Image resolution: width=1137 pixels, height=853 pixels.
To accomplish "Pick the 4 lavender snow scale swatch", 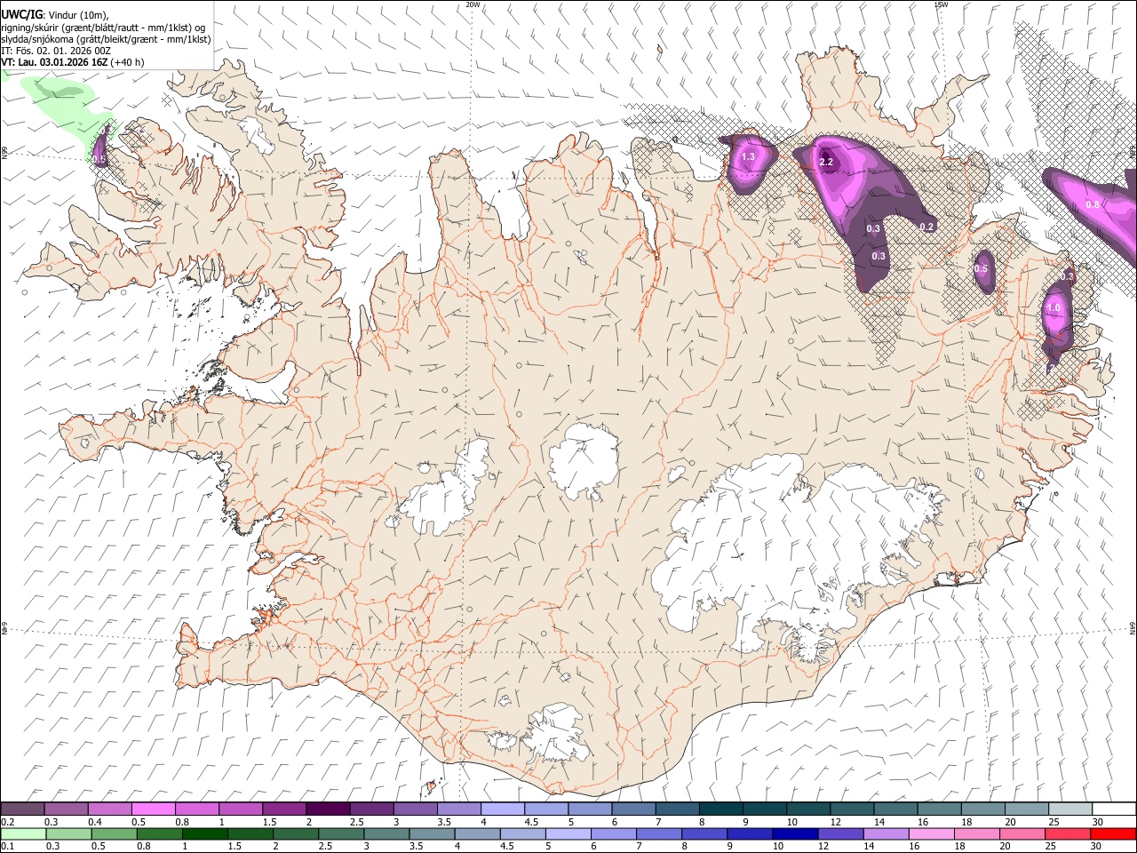I will pos(502,809).
